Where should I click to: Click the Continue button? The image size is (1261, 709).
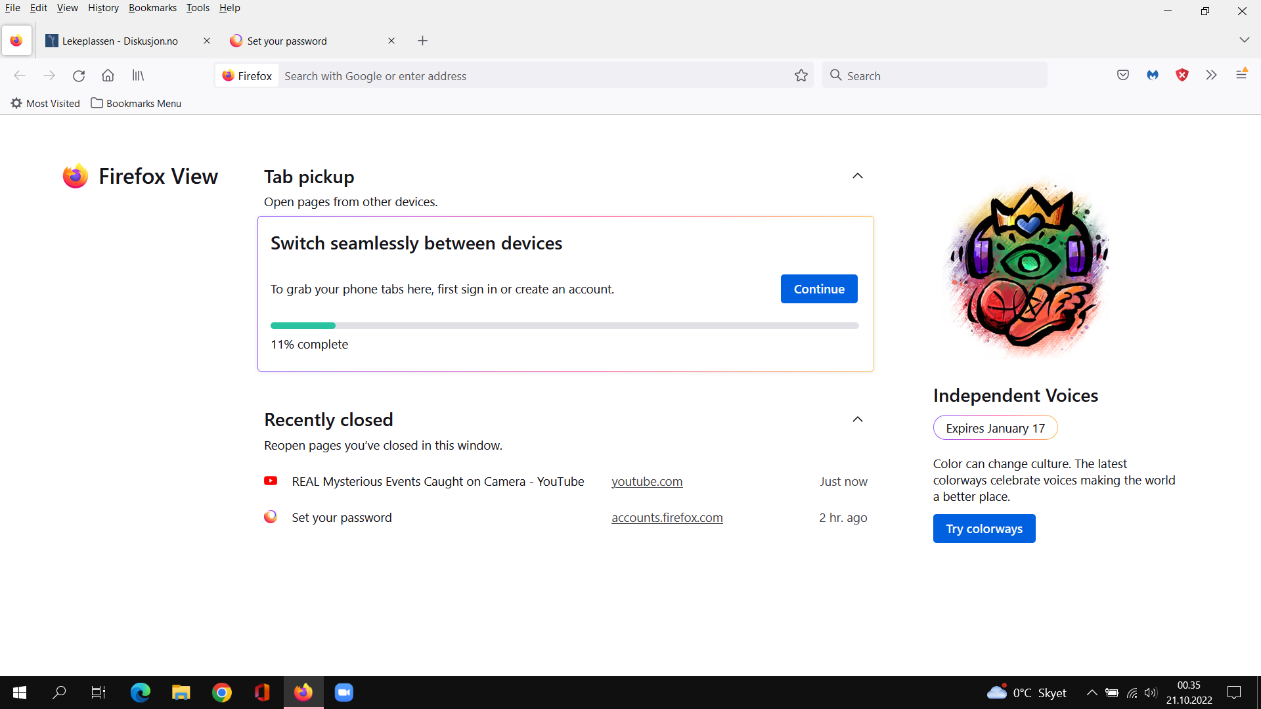tap(819, 289)
